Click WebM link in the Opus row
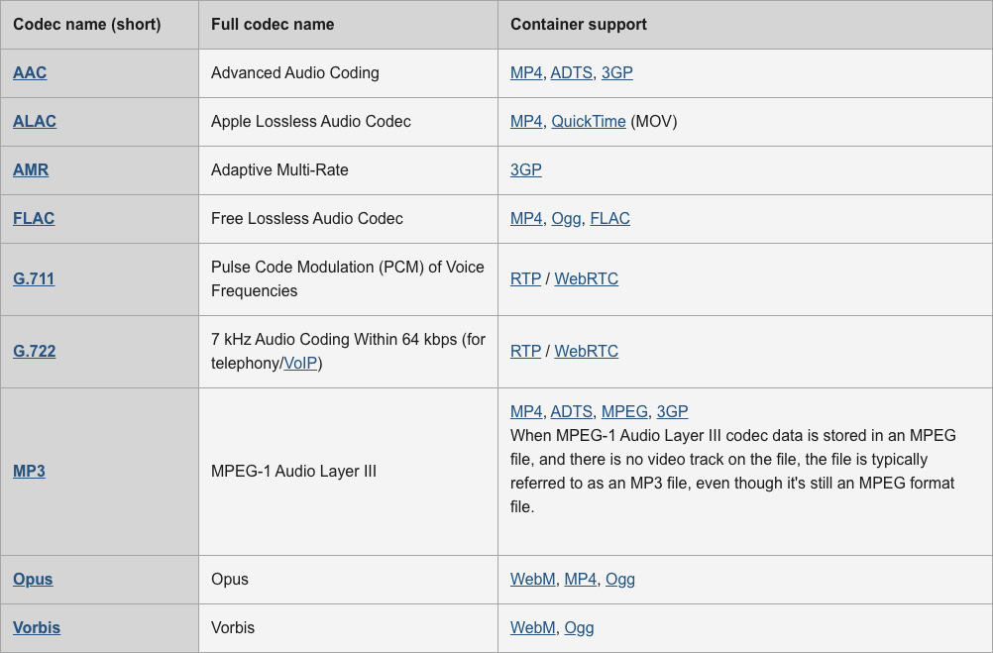 [x=533, y=580]
